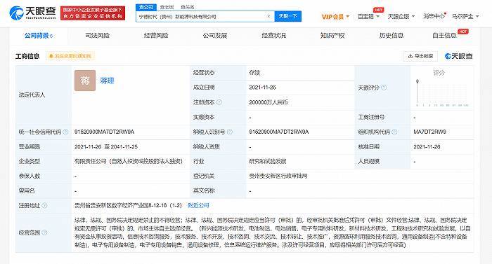492x264 pixels.
Task: Select the 查关系 search tab
Action: 188,7
